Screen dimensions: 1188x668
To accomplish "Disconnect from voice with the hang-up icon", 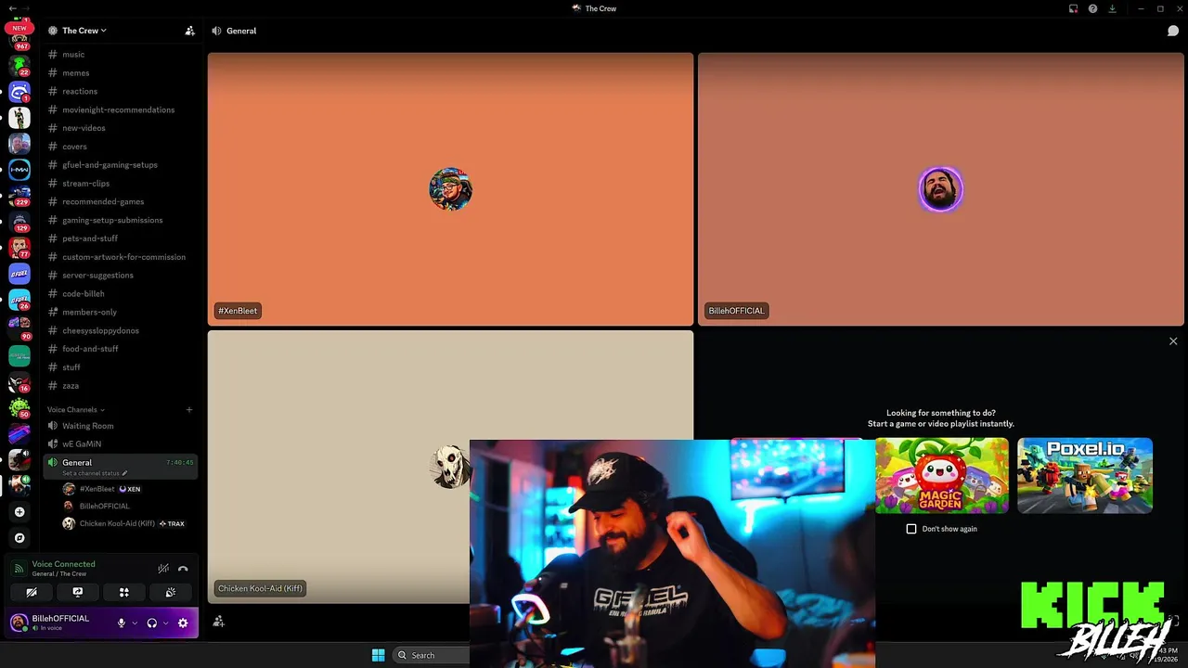I will point(183,569).
